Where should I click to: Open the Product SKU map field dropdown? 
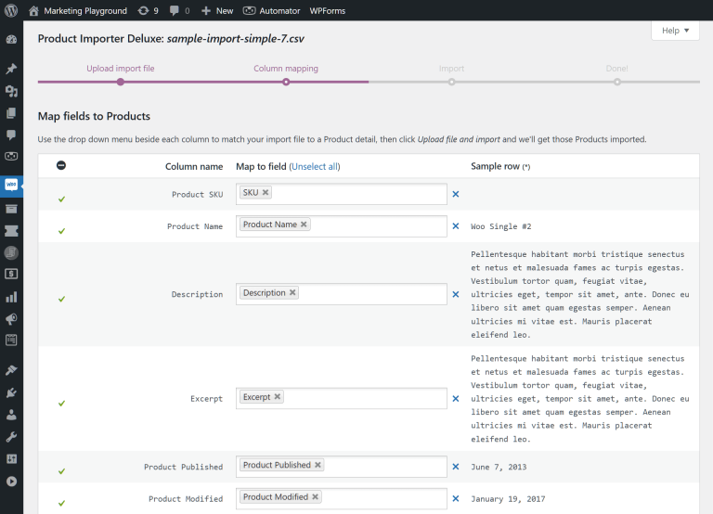342,194
